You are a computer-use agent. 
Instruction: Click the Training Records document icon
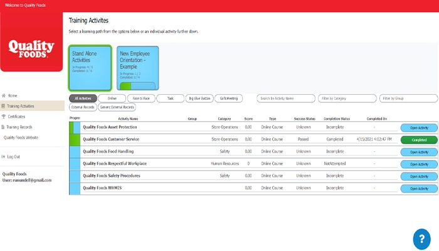(4, 127)
